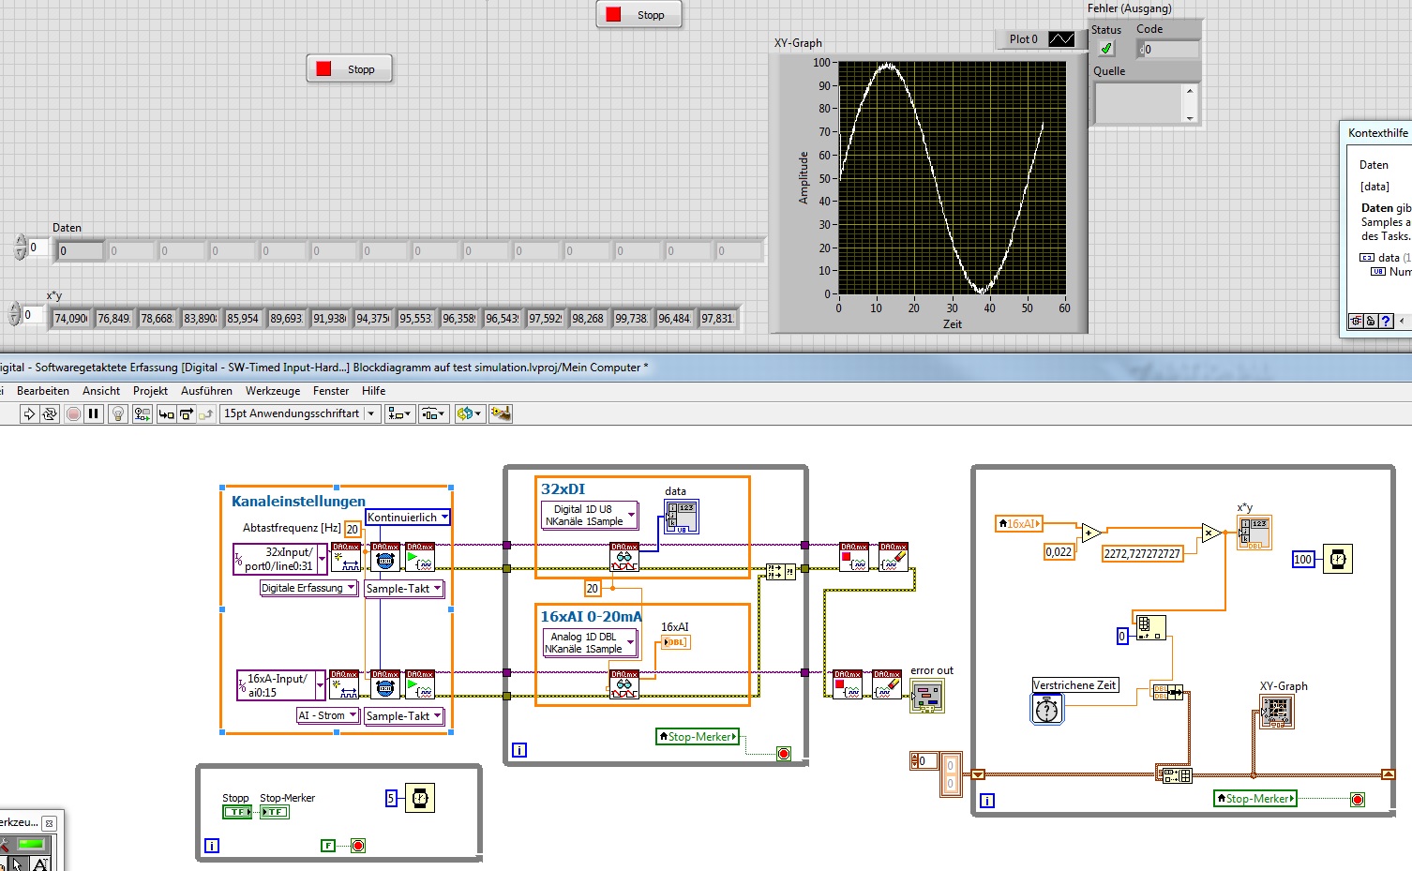Toggle the lock icon in Kontexthilfe

point(1371,321)
